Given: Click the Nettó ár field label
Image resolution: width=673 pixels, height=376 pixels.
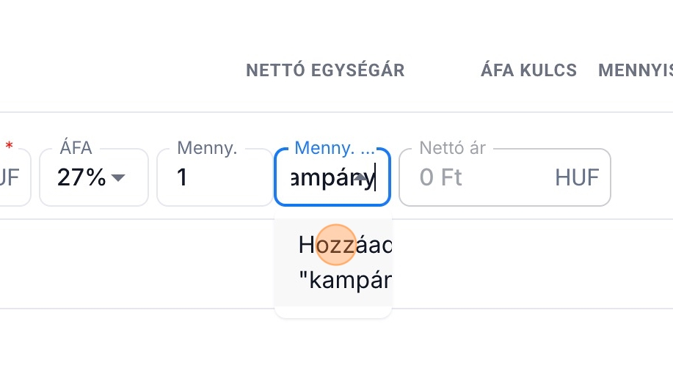Looking at the screenshot, I should 452,148.
